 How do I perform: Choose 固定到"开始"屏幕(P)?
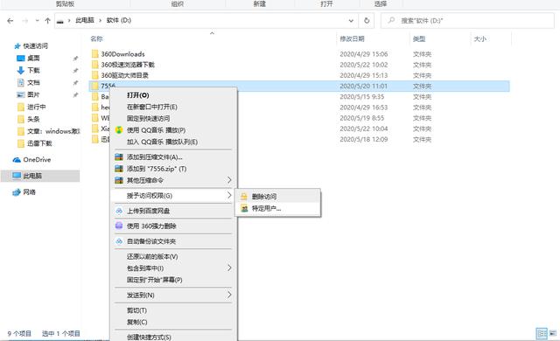click(x=155, y=280)
